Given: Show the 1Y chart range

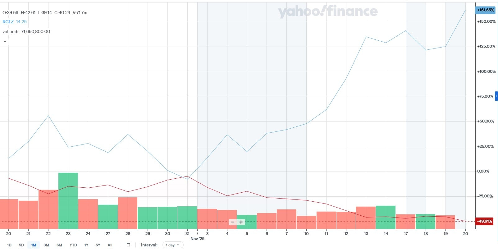Looking at the screenshot, I should tap(86, 245).
